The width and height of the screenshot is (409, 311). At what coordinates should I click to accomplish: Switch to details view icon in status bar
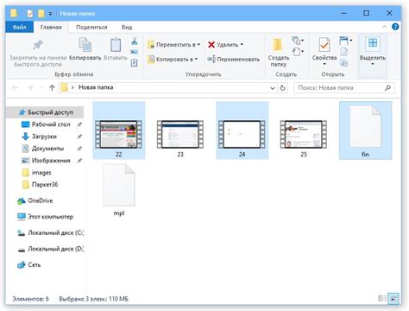[x=382, y=298]
